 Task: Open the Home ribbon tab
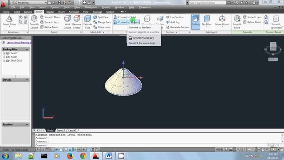tap(6, 12)
